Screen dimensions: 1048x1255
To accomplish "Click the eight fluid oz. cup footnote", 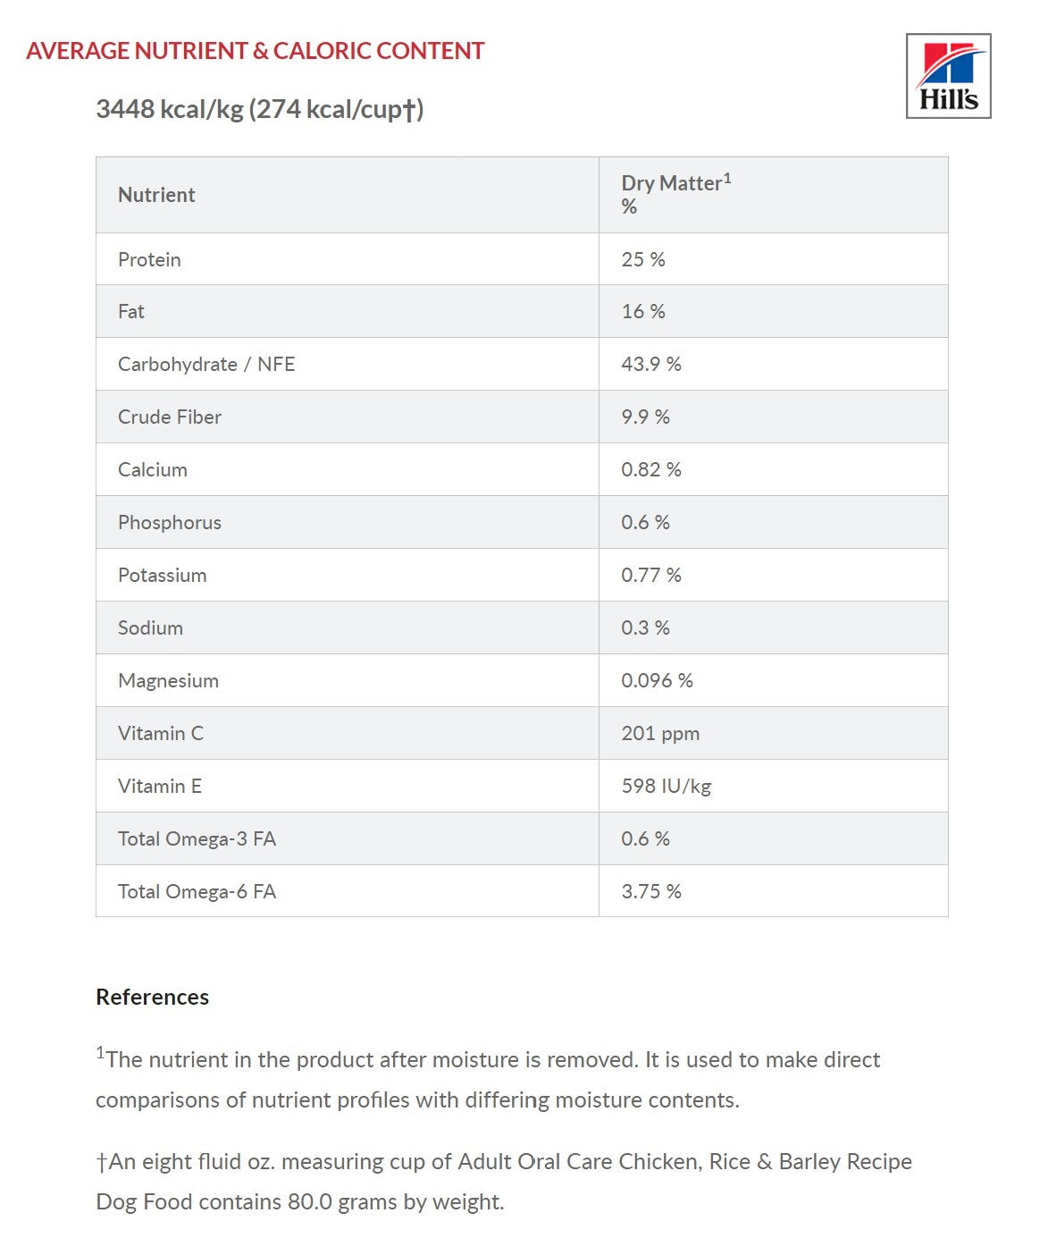I will tap(503, 1181).
